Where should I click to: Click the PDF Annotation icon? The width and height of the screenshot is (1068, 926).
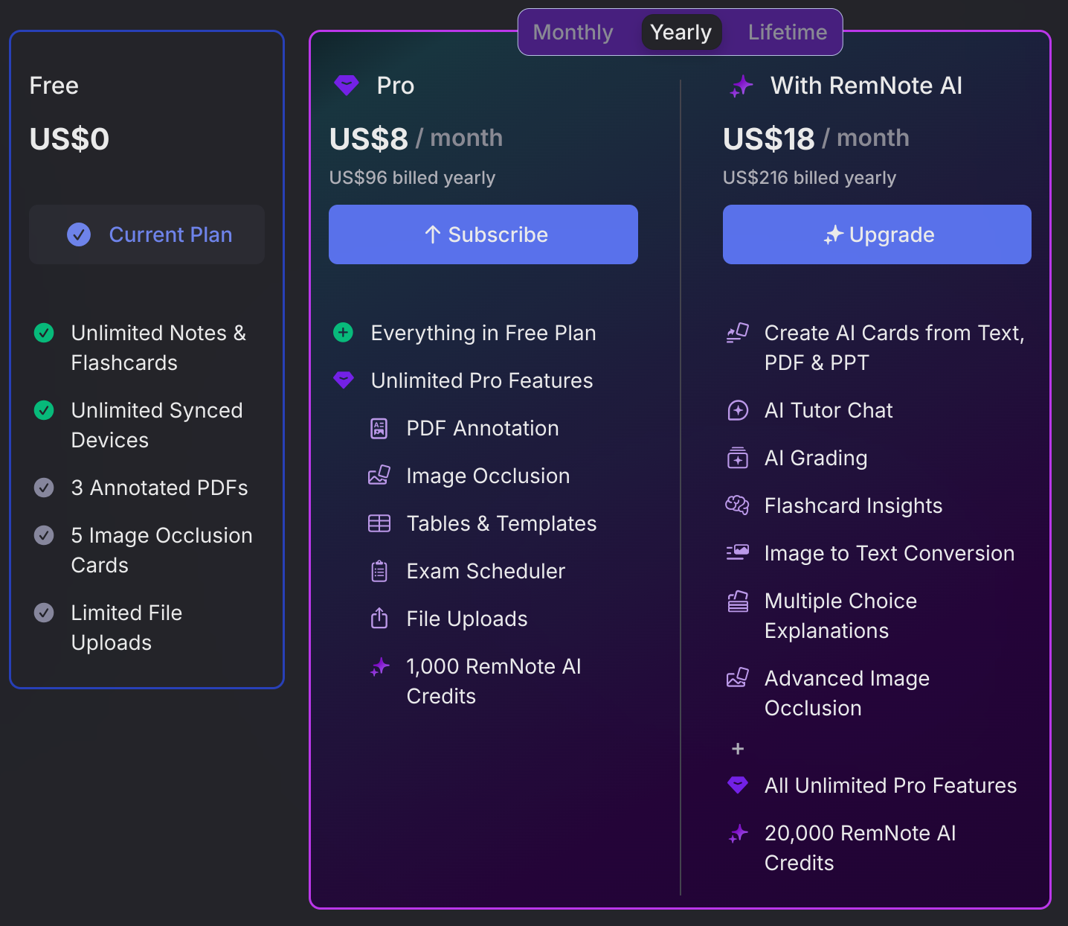[379, 429]
